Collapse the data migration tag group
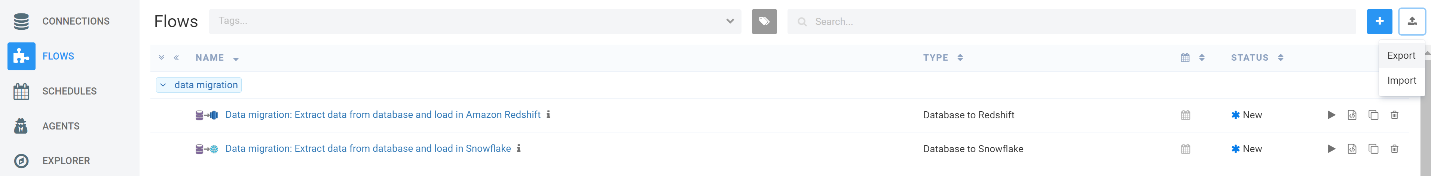 pos(163,85)
